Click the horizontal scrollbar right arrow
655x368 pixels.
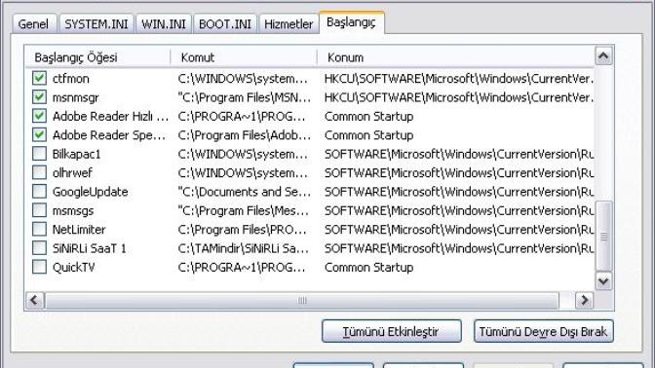[x=584, y=300]
